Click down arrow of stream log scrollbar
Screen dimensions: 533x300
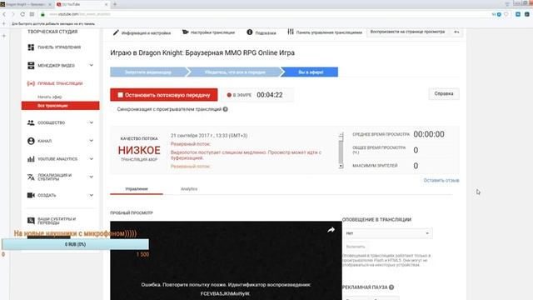tap(341, 166)
